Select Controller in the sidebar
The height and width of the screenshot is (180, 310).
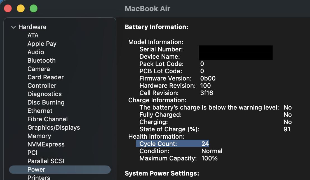click(42, 86)
